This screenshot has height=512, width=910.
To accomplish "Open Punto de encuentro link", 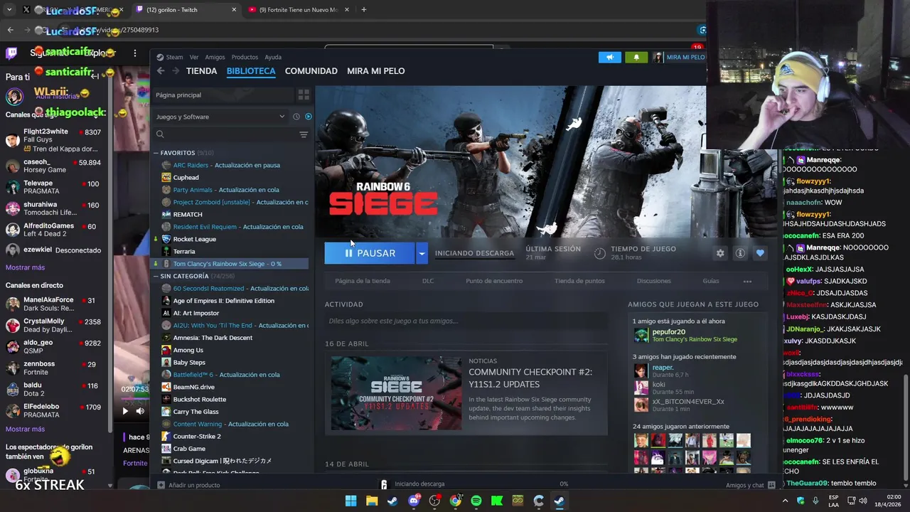I will point(494,281).
